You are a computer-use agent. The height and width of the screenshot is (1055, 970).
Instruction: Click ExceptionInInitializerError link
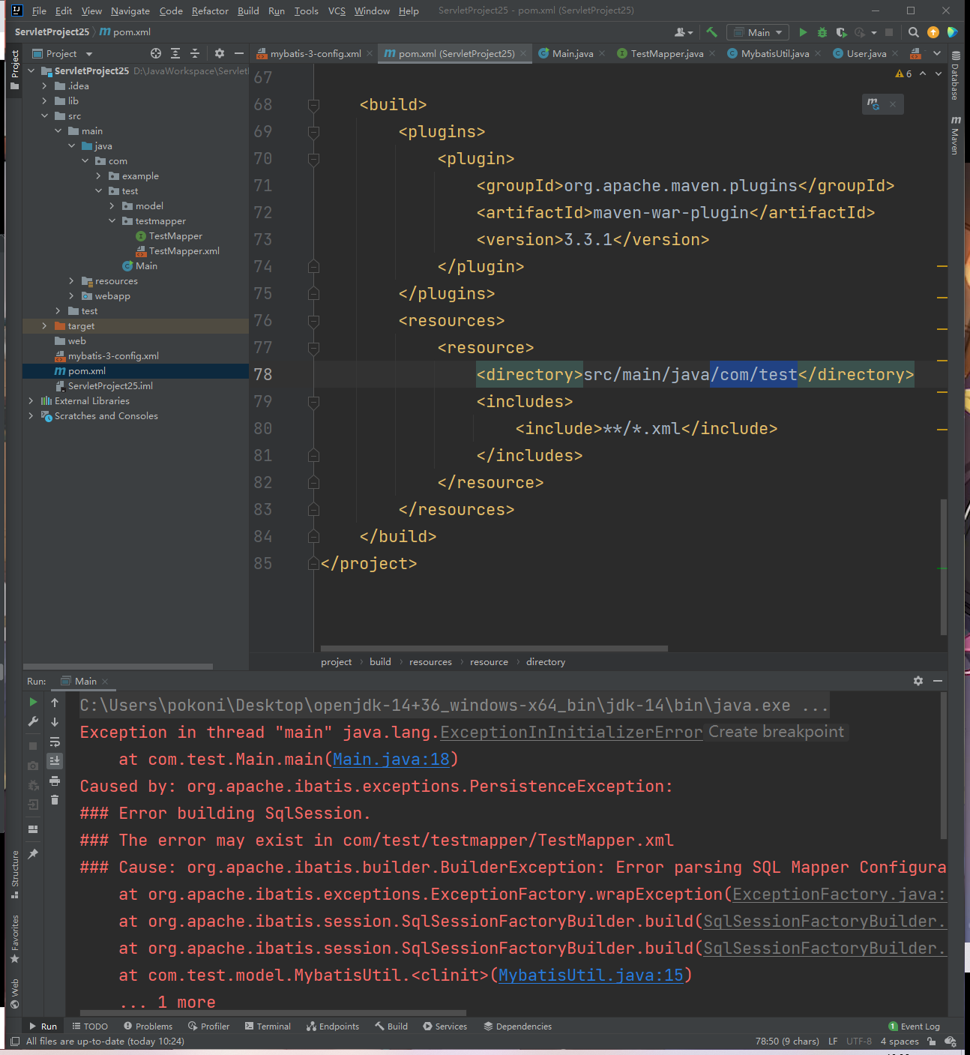coord(571,733)
